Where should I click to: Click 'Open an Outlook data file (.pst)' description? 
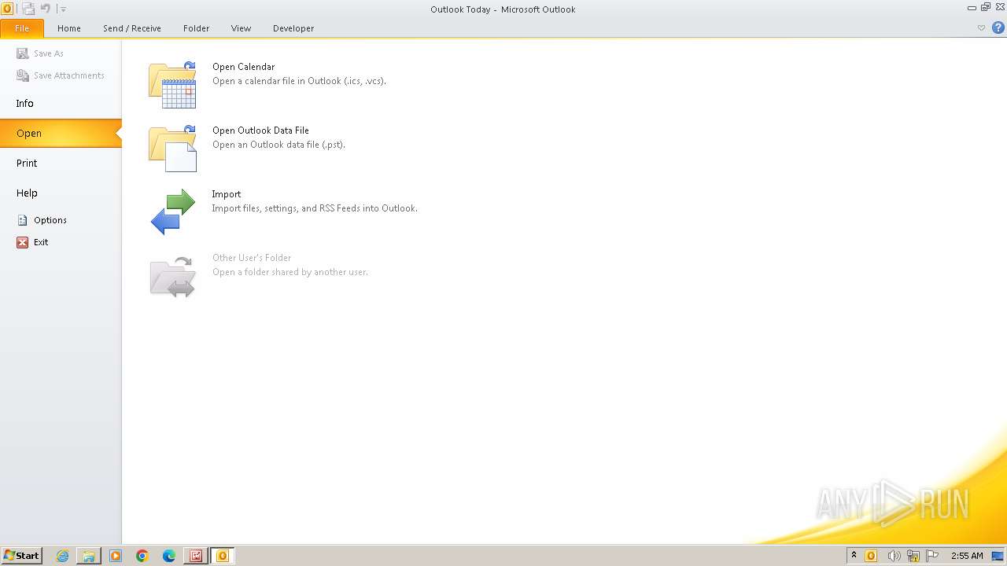278,145
